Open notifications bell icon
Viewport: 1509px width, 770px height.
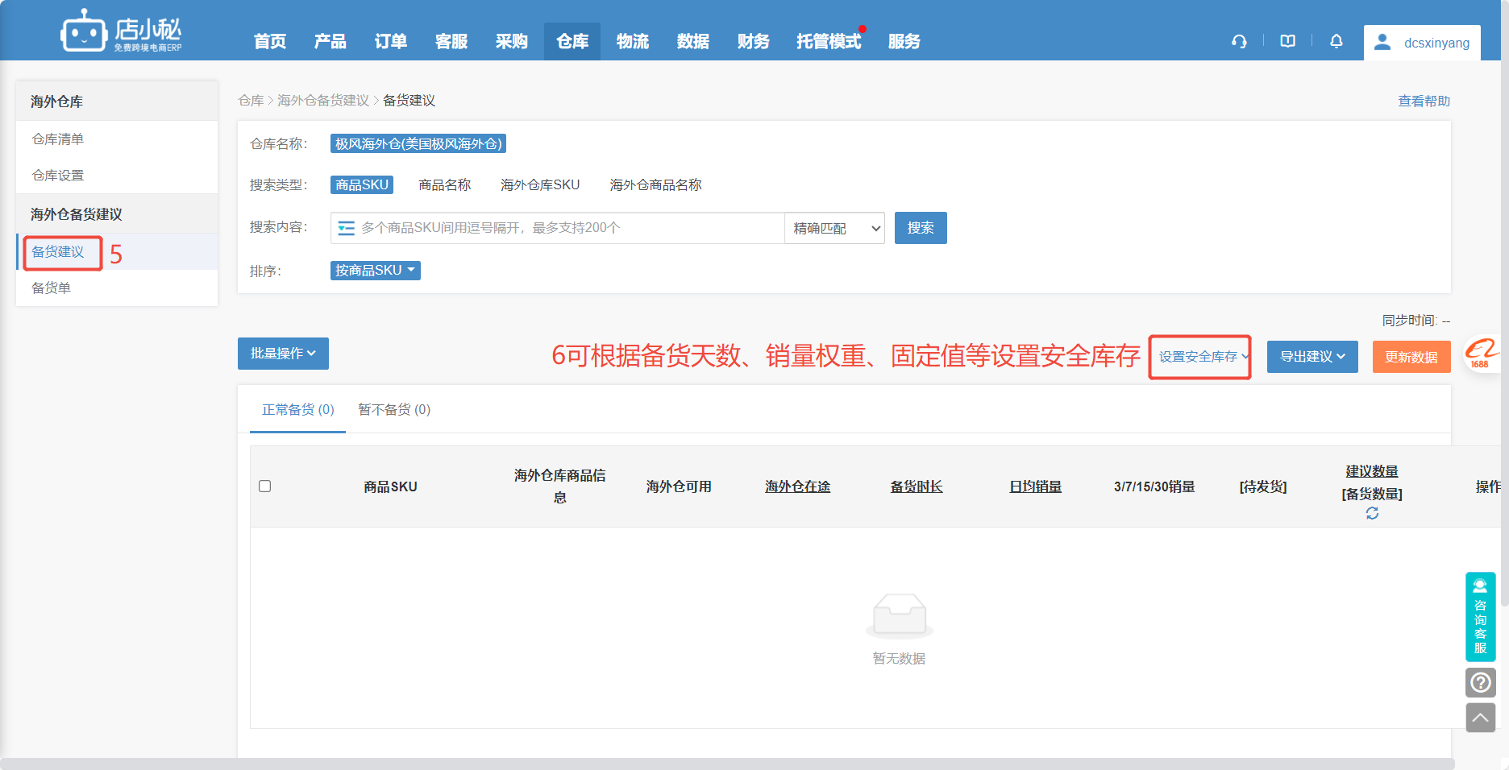point(1336,42)
